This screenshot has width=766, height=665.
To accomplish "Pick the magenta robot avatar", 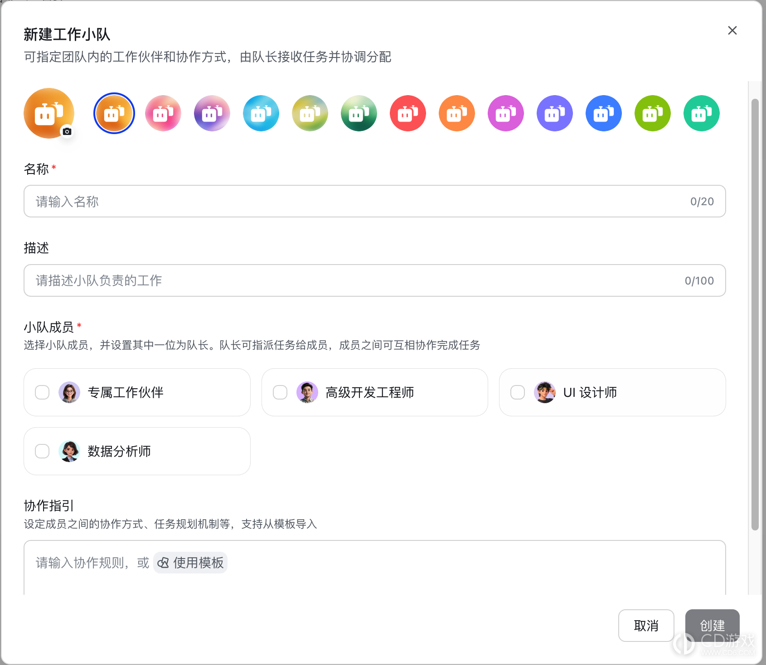I will (506, 113).
